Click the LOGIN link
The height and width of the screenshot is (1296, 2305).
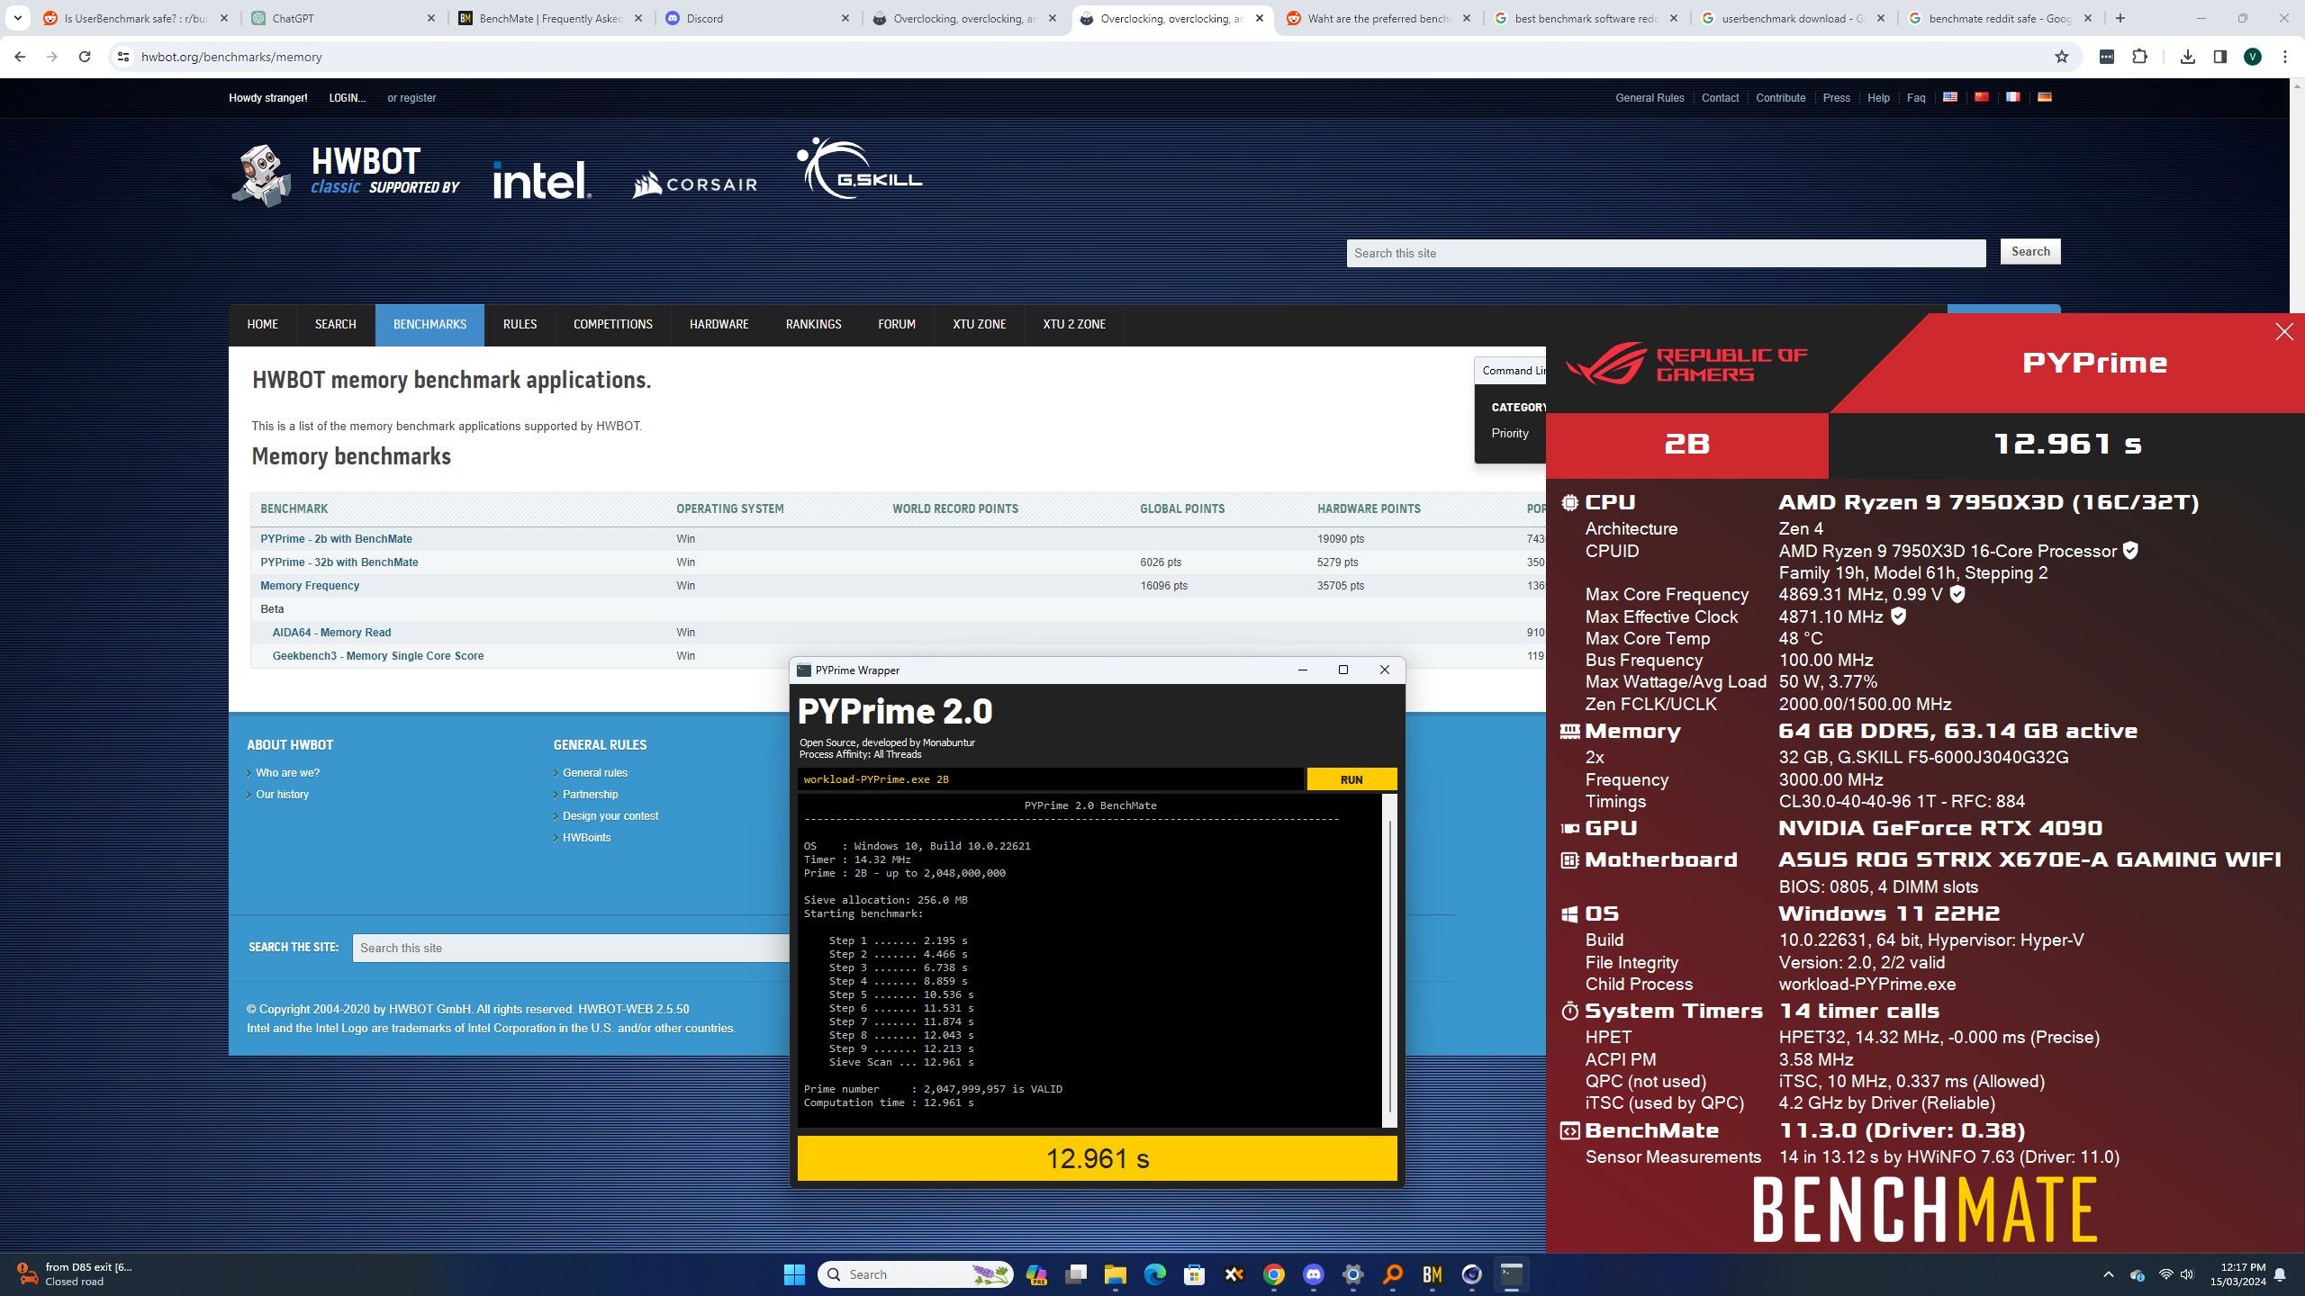click(348, 98)
